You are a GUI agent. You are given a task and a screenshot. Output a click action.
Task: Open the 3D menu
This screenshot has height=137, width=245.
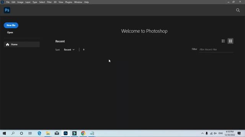pos(55,2)
